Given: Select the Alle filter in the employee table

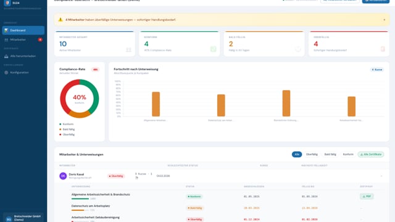Looking at the screenshot, I should 297,154.
